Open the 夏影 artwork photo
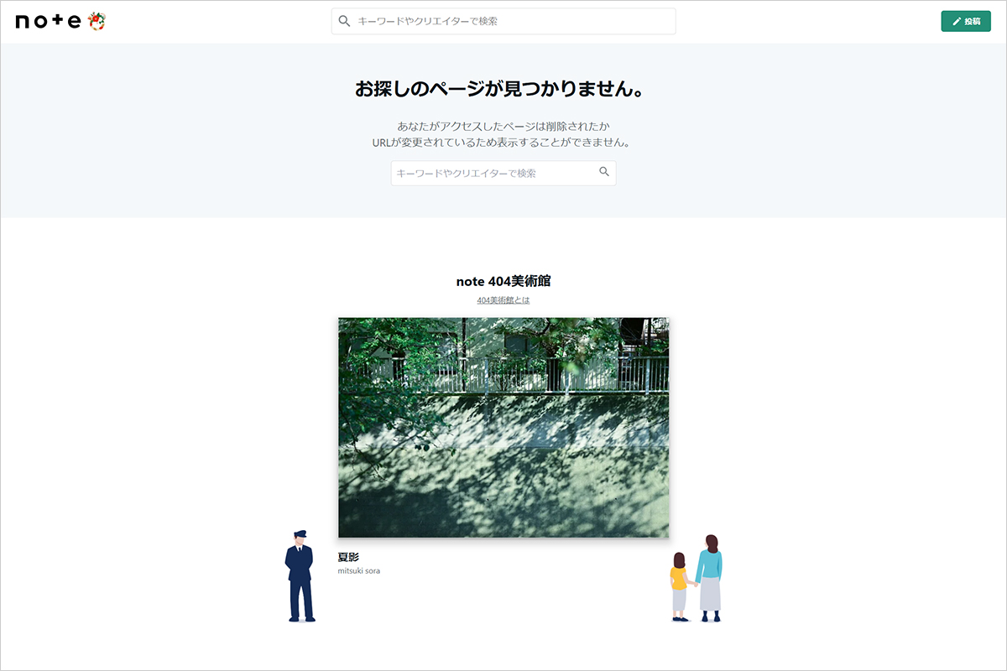 tap(503, 428)
